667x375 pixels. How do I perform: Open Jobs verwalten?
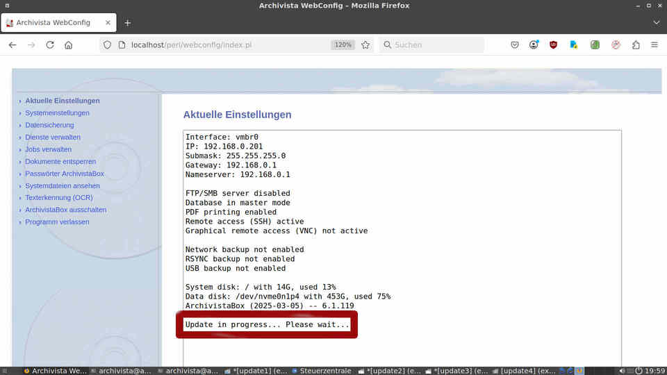[x=48, y=150]
